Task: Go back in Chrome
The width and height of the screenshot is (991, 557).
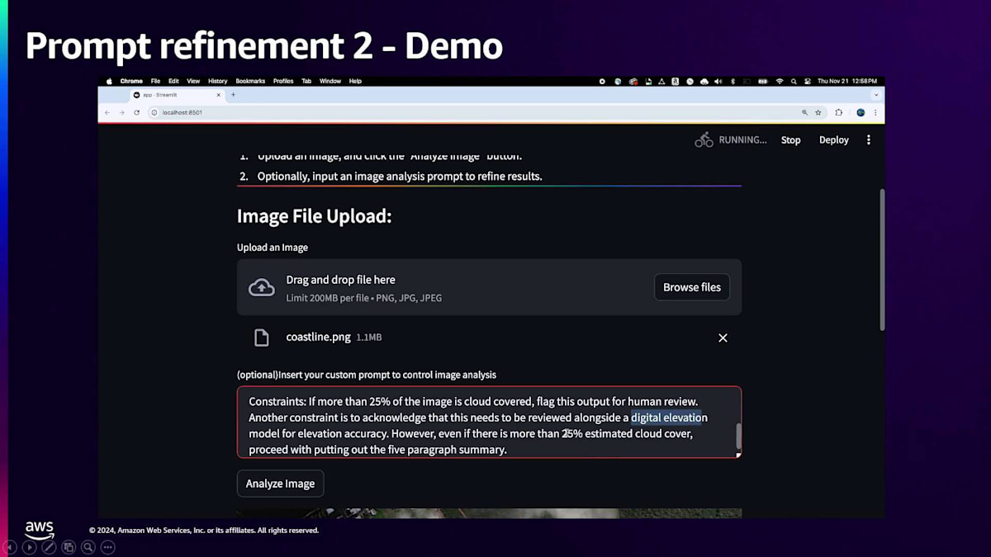Action: tap(107, 112)
